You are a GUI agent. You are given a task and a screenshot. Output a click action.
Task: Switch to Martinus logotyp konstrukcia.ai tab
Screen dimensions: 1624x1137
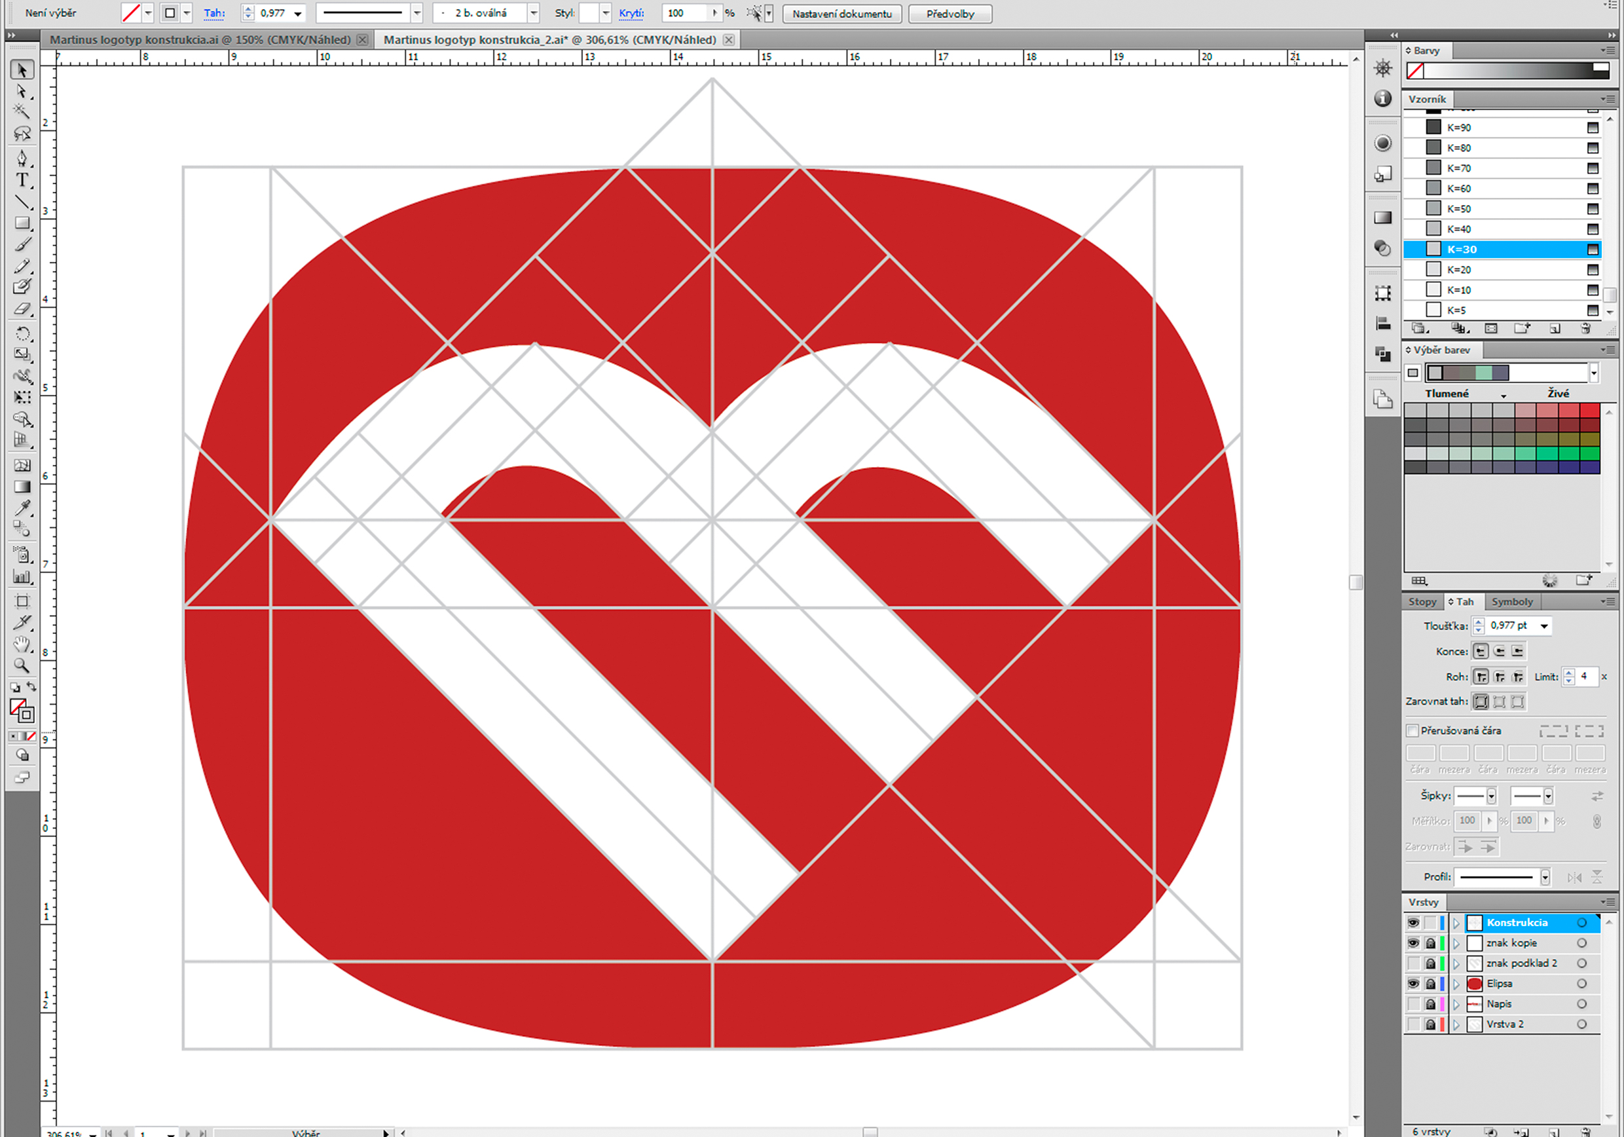[x=200, y=39]
